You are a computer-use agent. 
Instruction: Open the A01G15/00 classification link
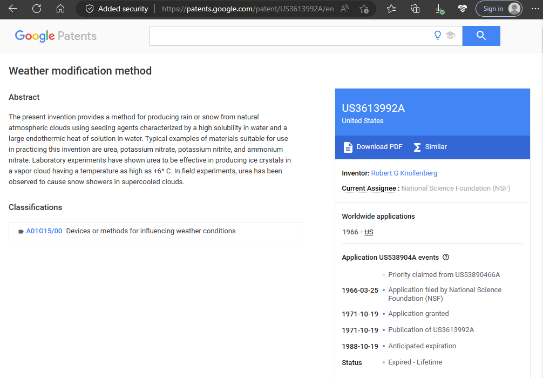[44, 231]
